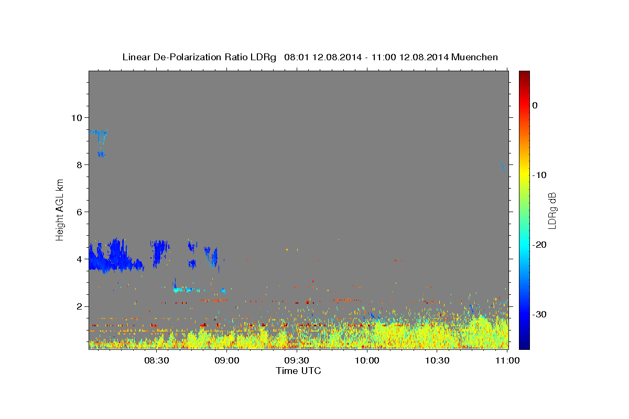
Task: Click the 10:00 time tick label
Action: point(367,360)
